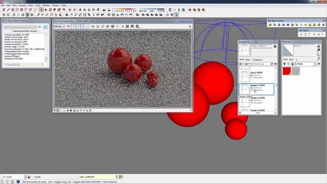Click the Zoom Extents icon
This screenshot has height=184, width=327.
coord(85,15)
